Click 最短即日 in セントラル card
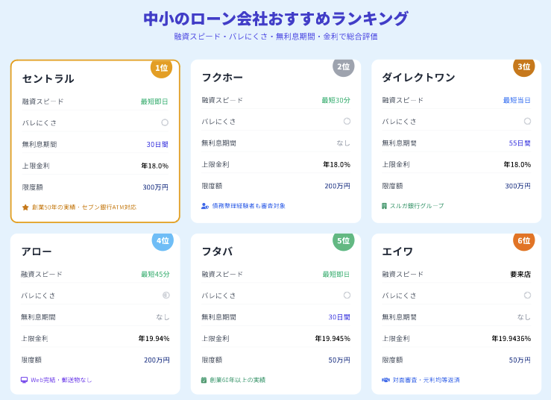The height and width of the screenshot is (400, 551). (154, 101)
